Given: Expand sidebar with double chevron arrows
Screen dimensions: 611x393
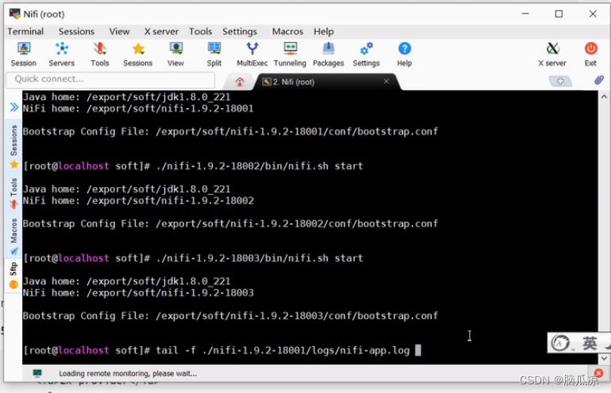Looking at the screenshot, I should tap(14, 107).
